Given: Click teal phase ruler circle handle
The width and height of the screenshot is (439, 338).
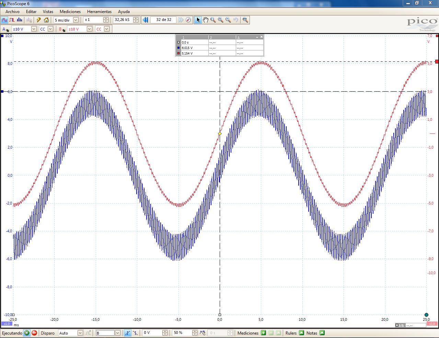Looking at the screenshot, I should click(426, 315).
